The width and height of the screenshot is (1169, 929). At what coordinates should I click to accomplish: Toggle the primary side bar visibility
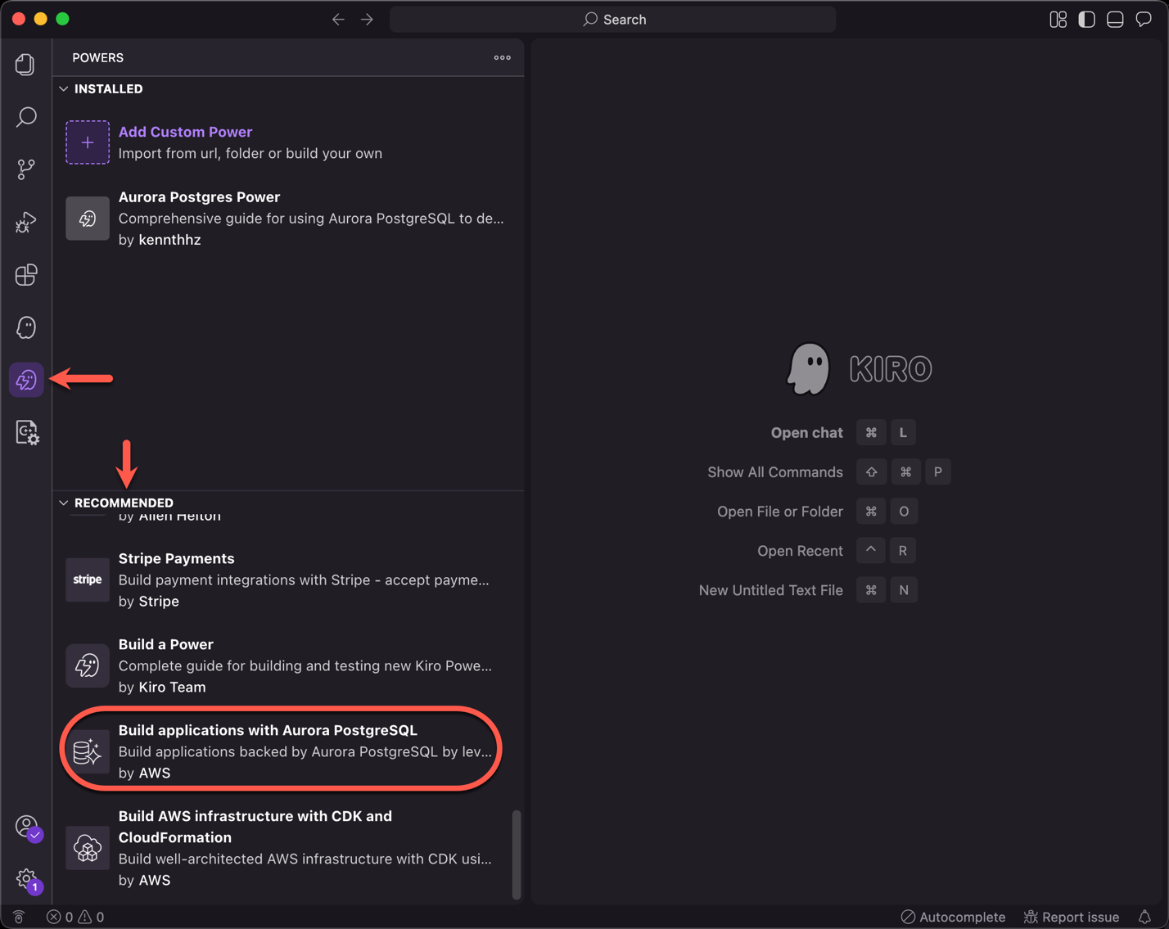coord(1086,20)
